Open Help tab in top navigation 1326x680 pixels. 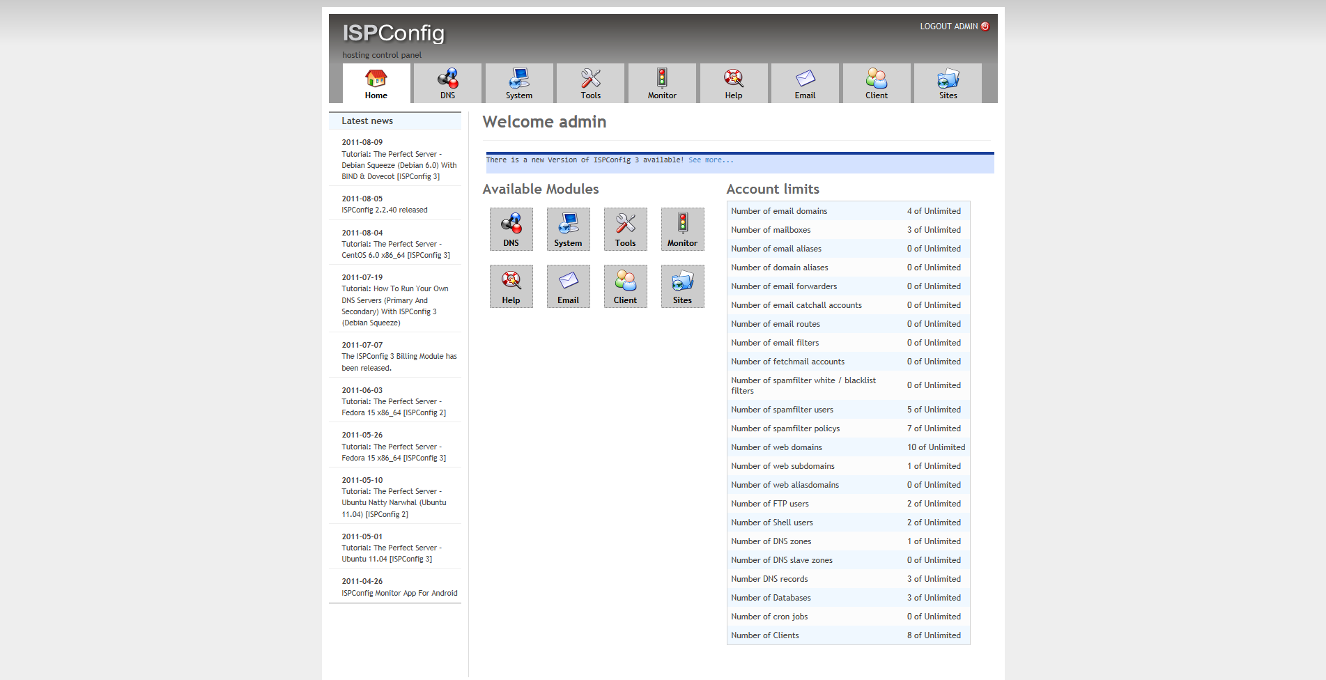(x=734, y=84)
